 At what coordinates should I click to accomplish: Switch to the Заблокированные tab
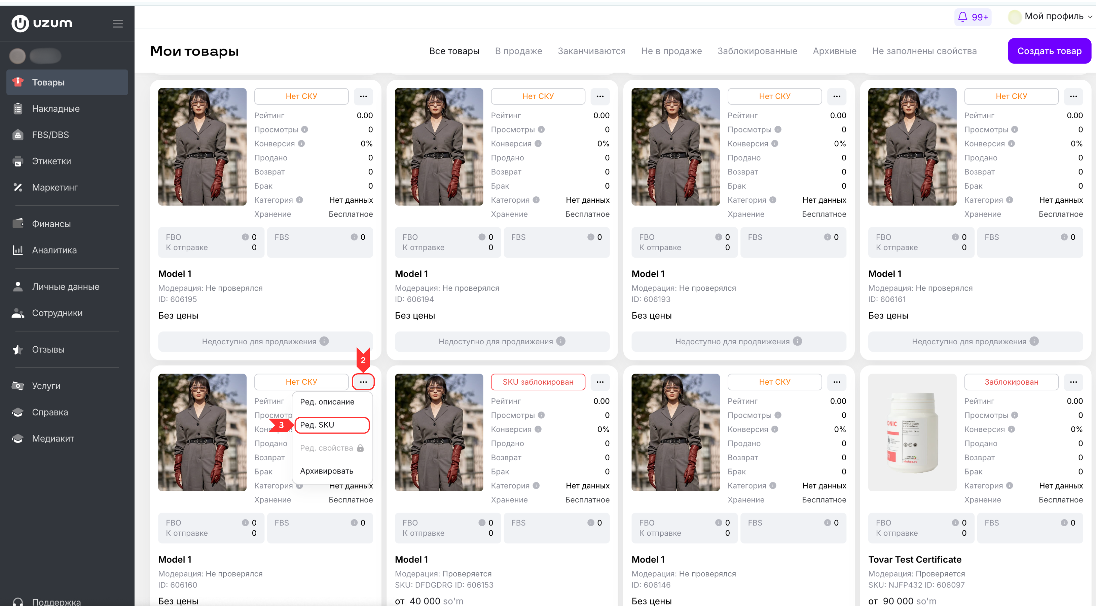click(757, 51)
